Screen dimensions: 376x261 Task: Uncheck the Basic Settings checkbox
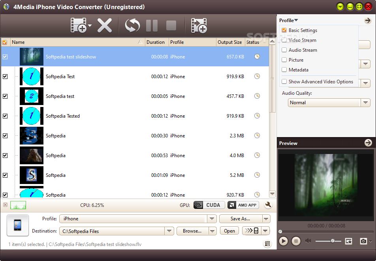click(284, 30)
